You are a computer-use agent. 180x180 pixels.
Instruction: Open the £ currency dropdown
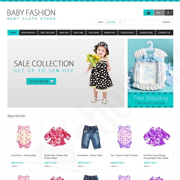(169, 13)
